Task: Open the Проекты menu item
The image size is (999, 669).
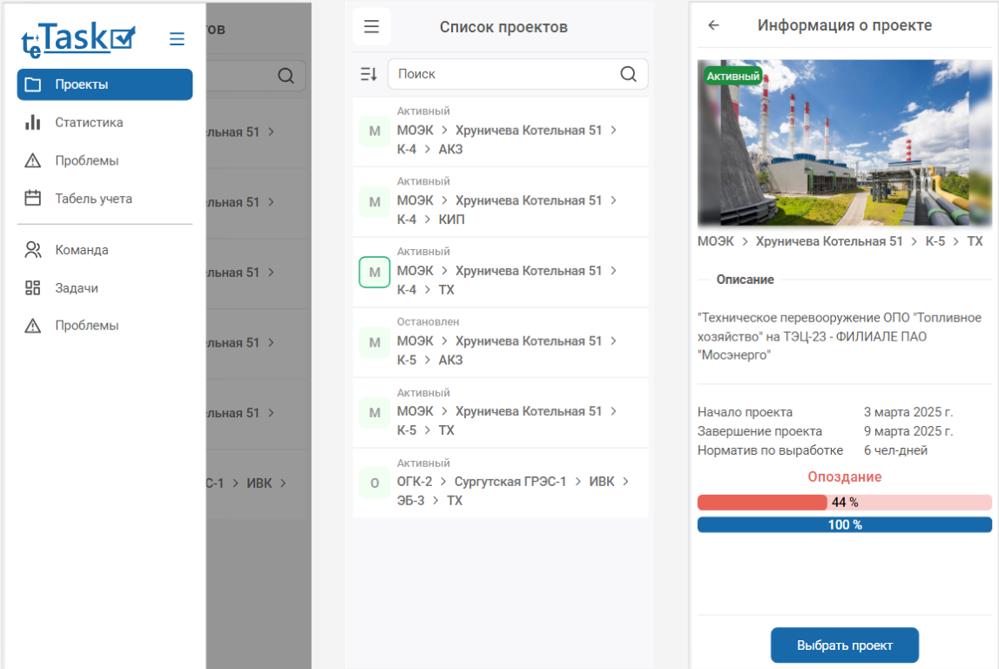Action: 105,84
